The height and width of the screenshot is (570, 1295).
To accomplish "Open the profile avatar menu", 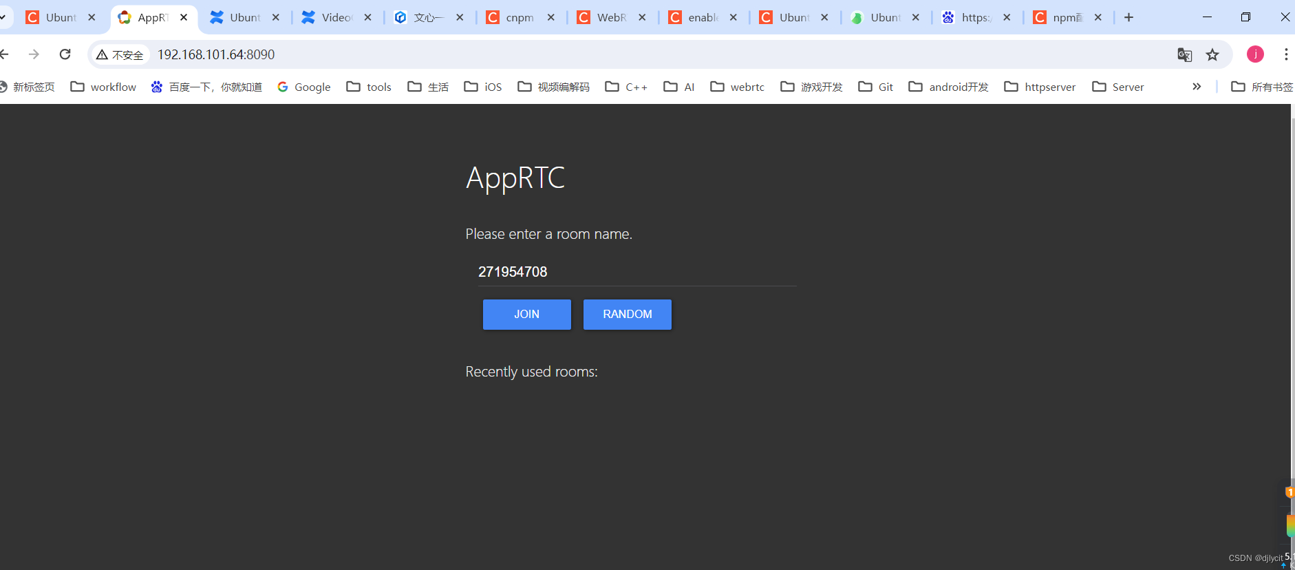I will point(1255,54).
